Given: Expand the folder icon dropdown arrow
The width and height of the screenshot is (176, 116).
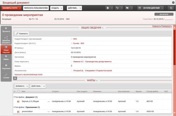Looking at the screenshot, I should (x=131, y=8).
